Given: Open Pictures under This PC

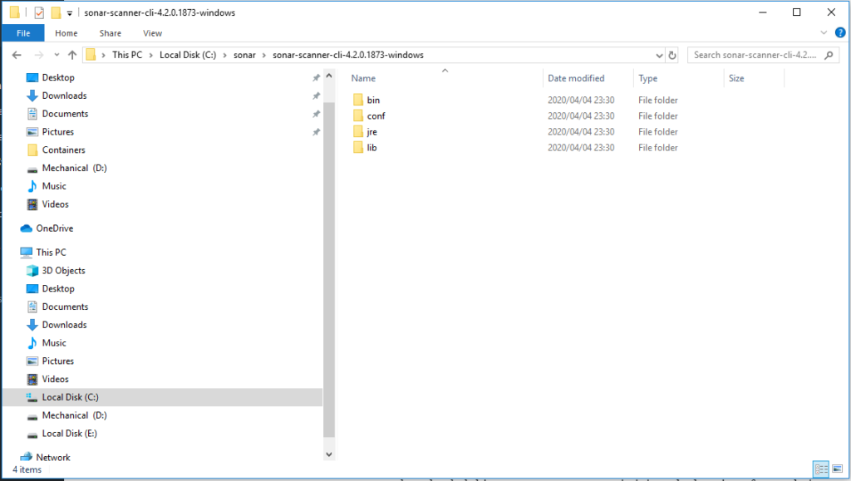Looking at the screenshot, I should tap(57, 361).
